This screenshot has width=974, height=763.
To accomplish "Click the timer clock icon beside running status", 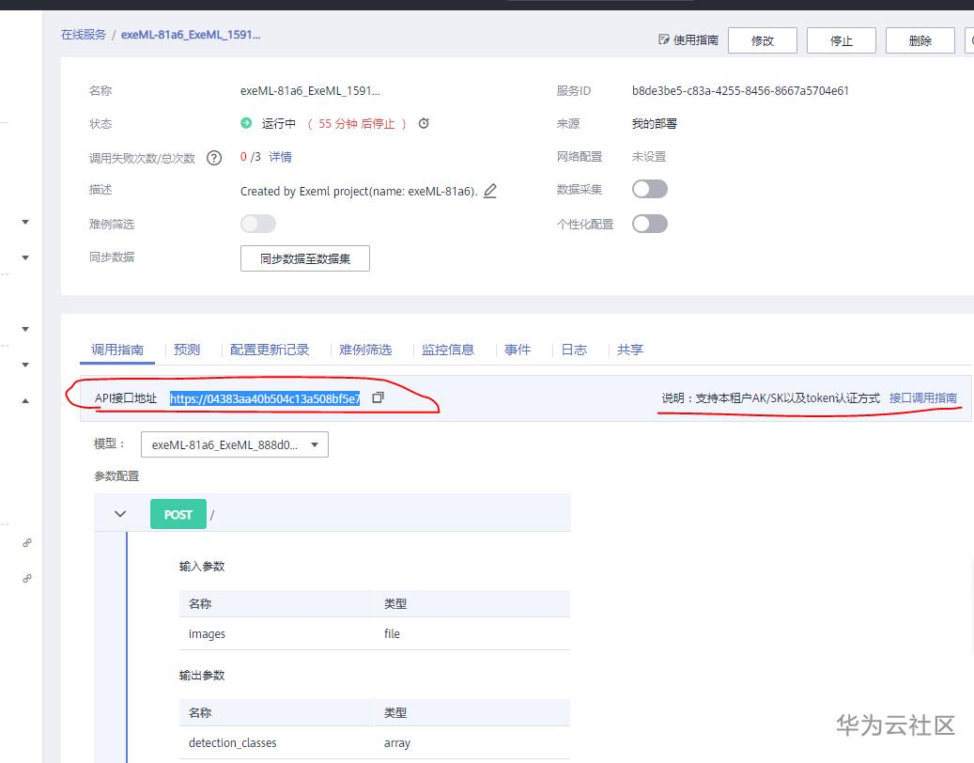I will (x=424, y=123).
